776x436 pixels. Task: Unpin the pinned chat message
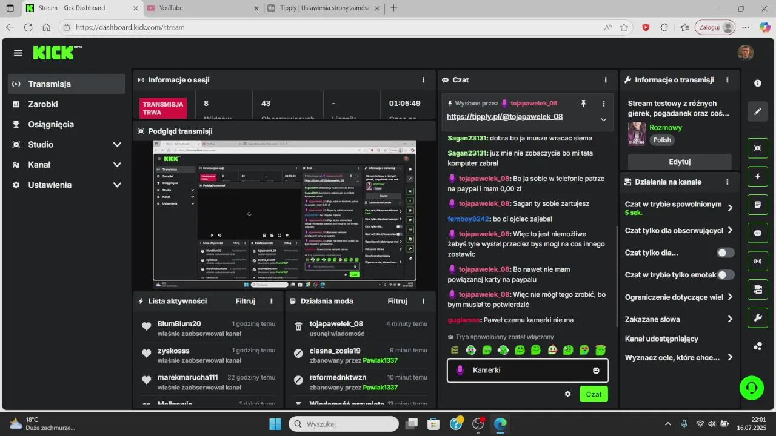tap(583, 104)
